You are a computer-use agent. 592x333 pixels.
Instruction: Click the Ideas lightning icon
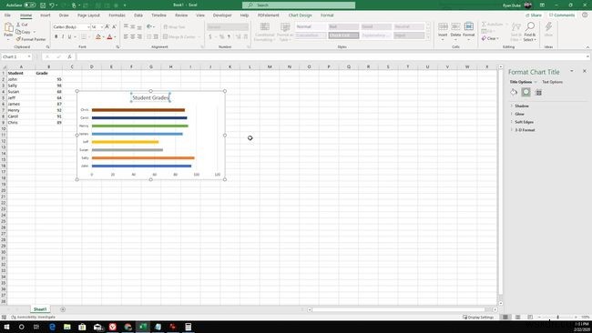548,30
